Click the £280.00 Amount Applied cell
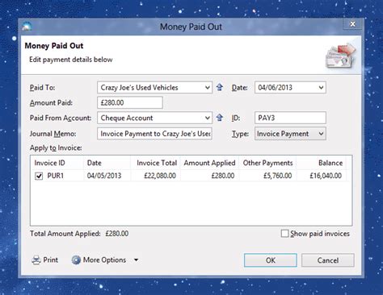This screenshot has width=383, height=295. tap(223, 176)
